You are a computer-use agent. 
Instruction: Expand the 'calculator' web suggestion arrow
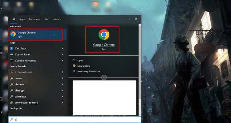tap(62, 96)
